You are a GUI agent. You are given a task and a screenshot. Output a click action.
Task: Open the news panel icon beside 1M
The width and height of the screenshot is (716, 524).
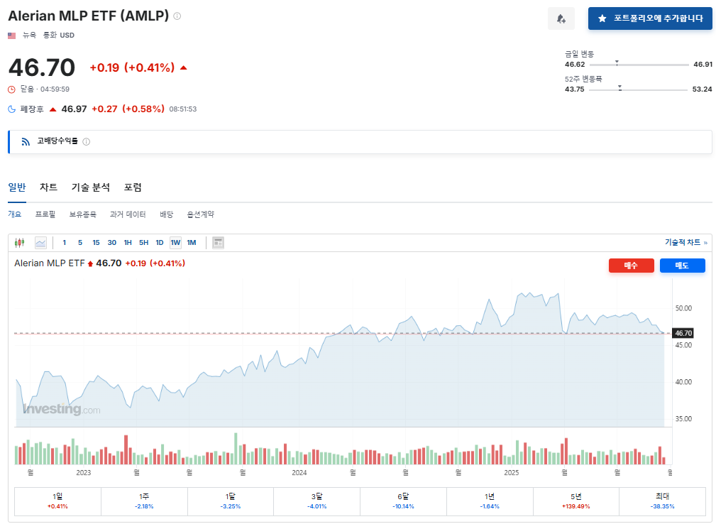point(218,242)
